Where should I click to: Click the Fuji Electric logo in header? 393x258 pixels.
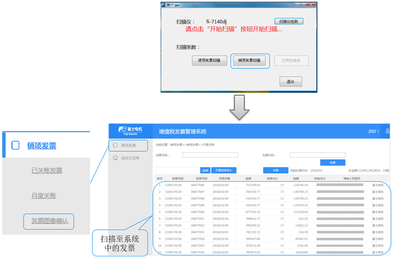point(130,131)
